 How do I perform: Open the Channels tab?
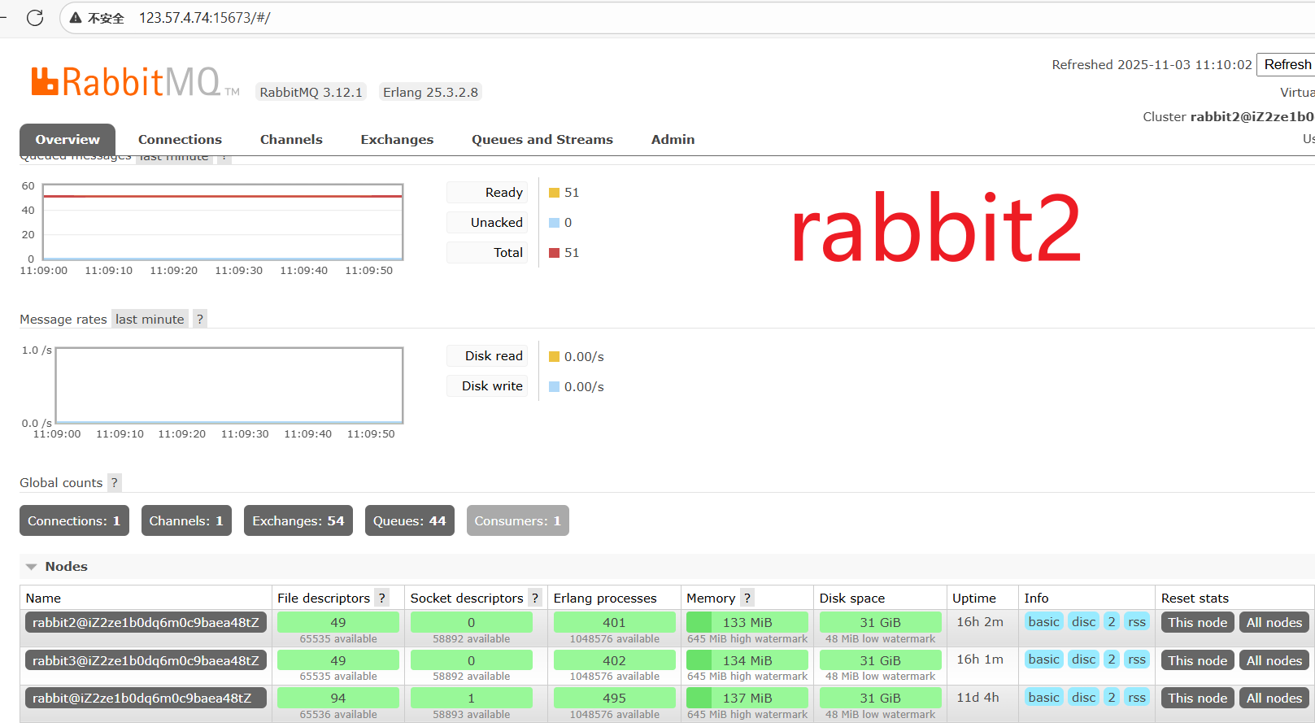291,139
